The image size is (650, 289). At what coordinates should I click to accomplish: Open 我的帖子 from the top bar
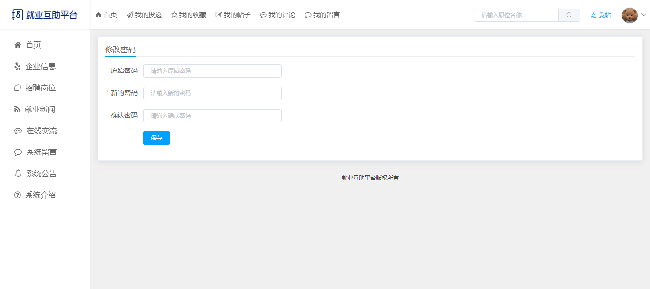233,15
